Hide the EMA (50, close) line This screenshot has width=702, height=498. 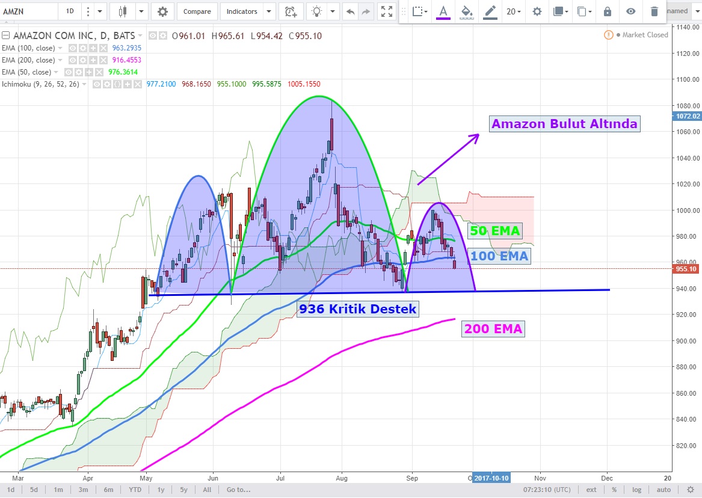coord(69,72)
